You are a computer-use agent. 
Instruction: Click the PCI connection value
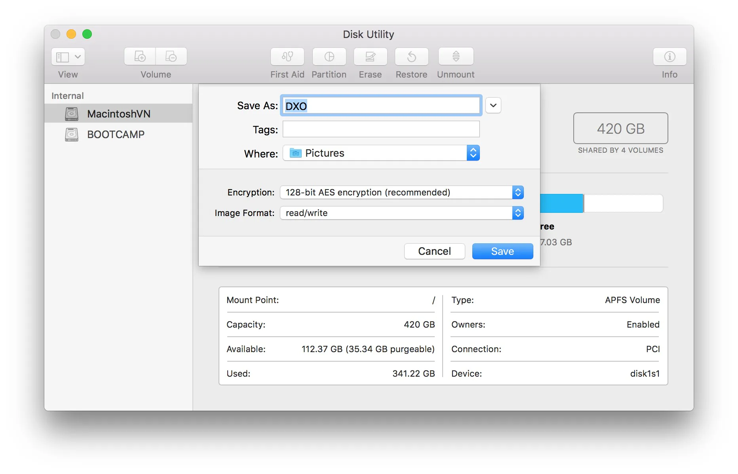[653, 349]
